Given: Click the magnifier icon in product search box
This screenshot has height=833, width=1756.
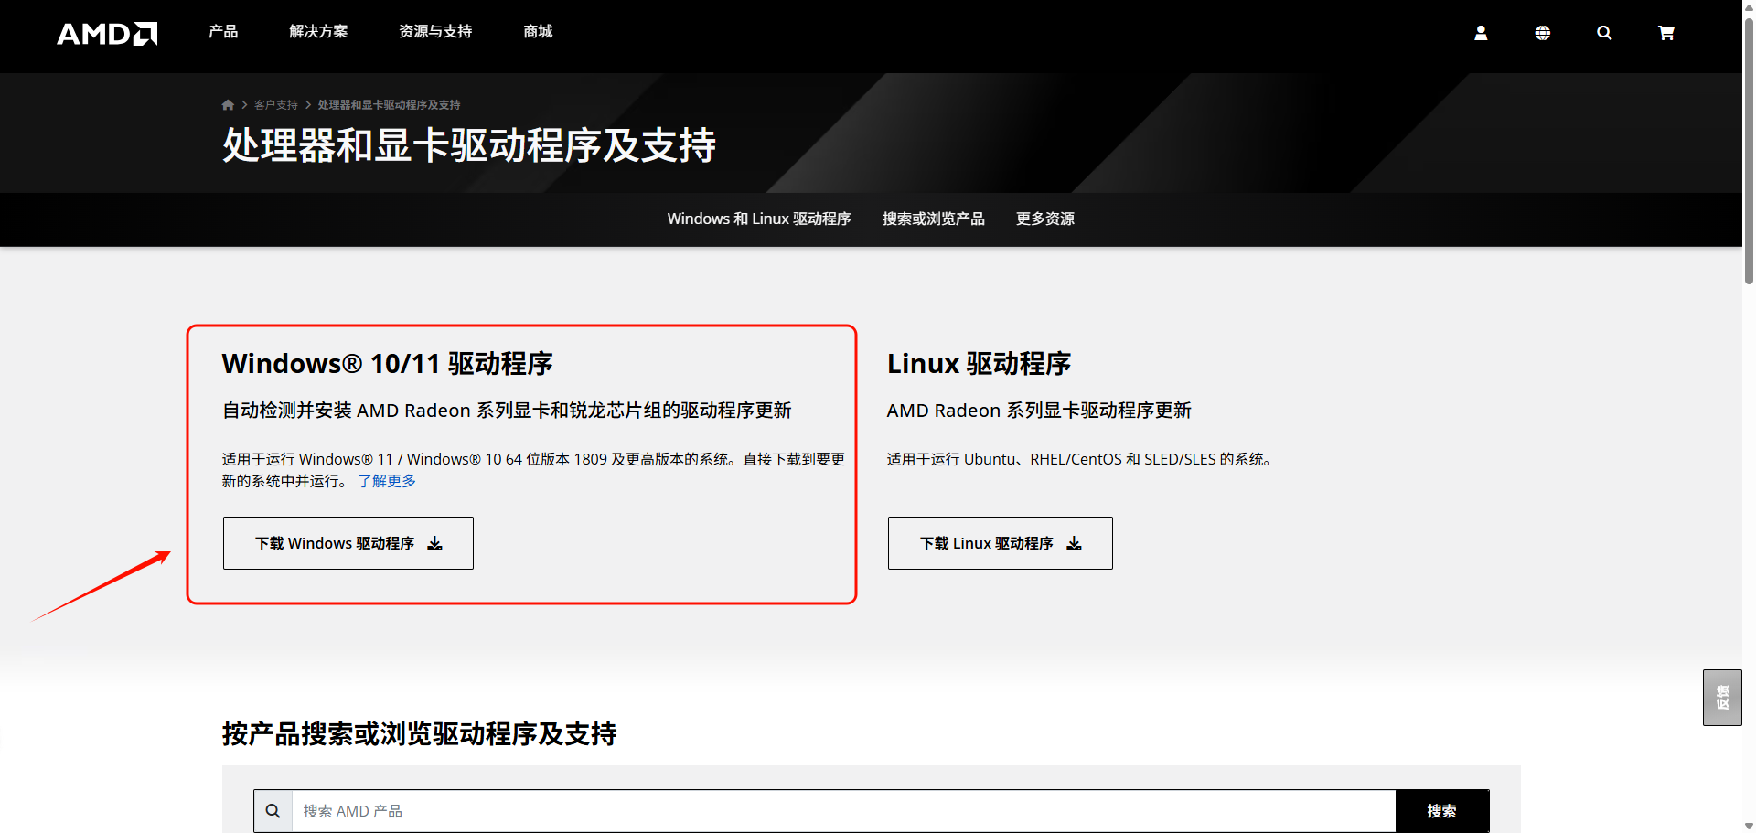Looking at the screenshot, I should point(273,811).
